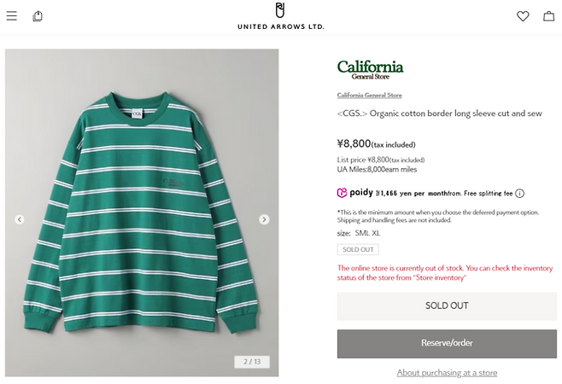The height and width of the screenshot is (384, 562).
Task: Open the shopping cart bag
Action: [548, 16]
